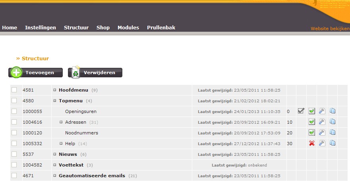The image size is (350, 182).
Task: Open the Prullenbak menu
Action: tap(161, 28)
